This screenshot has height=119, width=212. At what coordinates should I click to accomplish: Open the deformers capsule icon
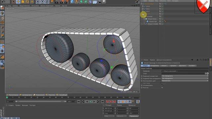pyautogui.click(x=90, y=2)
